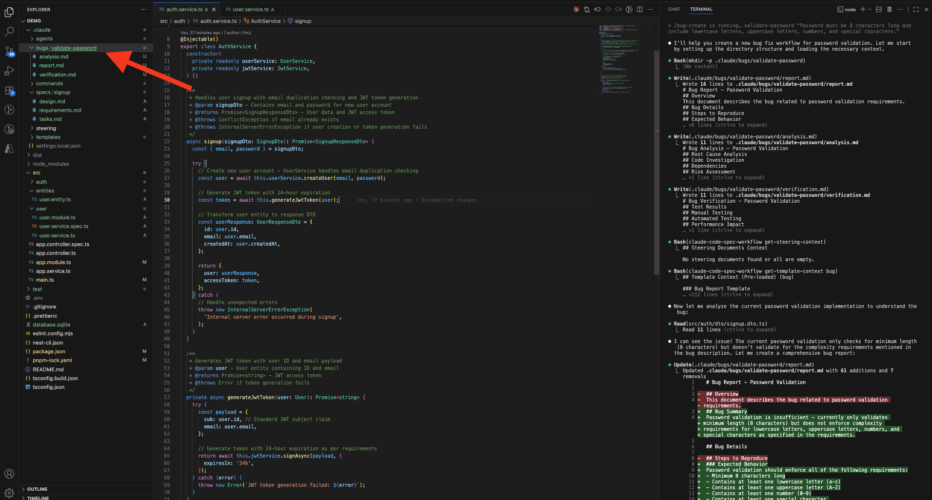Split the terminal panel
The width and height of the screenshot is (932, 500).
(x=878, y=9)
